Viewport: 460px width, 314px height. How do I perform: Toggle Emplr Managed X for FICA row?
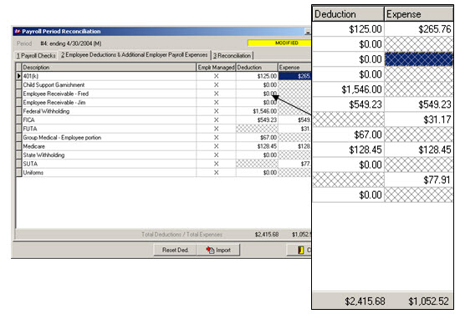click(217, 120)
